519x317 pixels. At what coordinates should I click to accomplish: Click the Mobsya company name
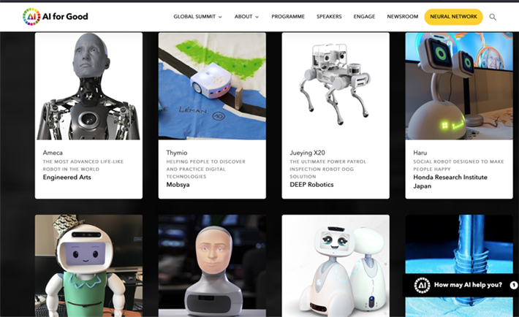click(x=178, y=185)
